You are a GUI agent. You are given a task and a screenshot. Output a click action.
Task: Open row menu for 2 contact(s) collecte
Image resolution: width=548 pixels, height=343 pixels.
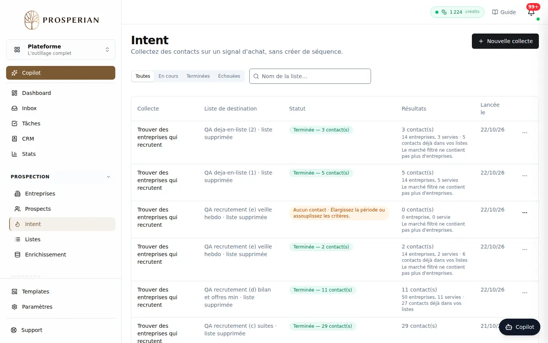point(525,250)
